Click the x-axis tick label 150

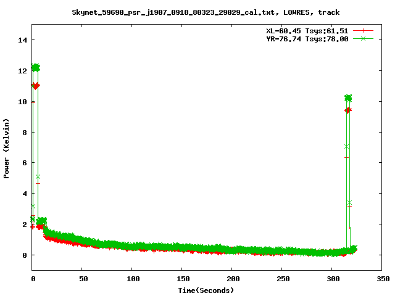(183, 279)
